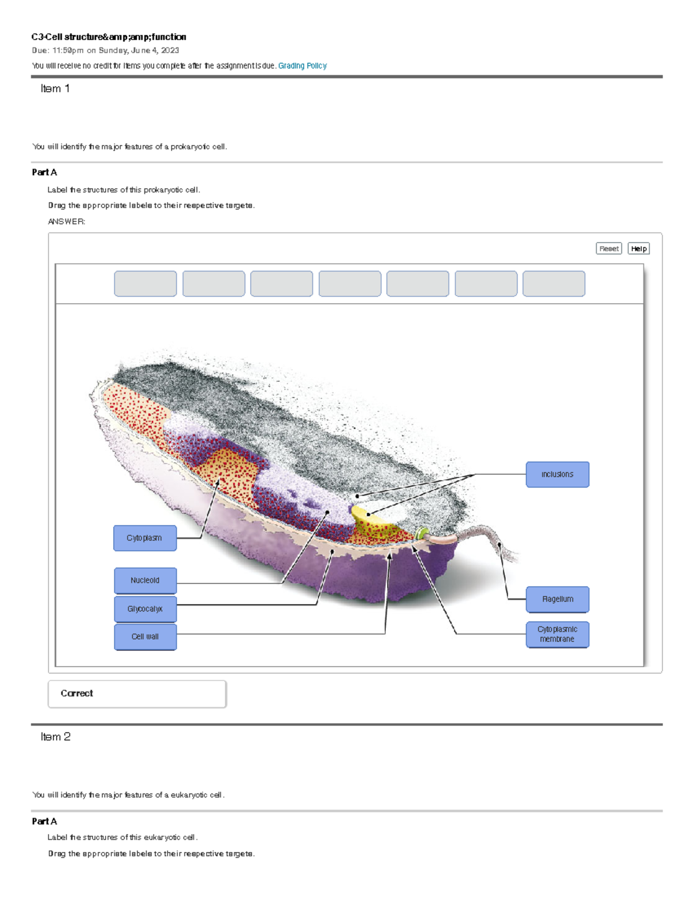This screenshot has height=897, width=693.
Task: Select the Flagellum label box
Action: (x=557, y=599)
